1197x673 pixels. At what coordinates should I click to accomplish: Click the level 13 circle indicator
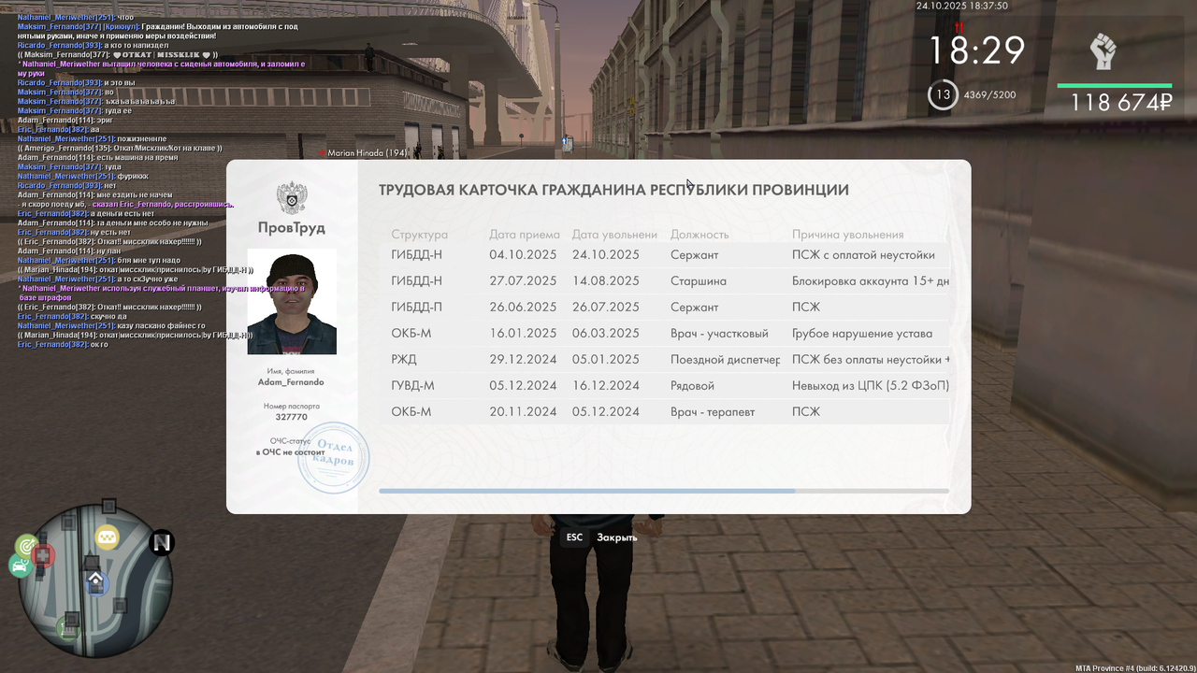[943, 94]
